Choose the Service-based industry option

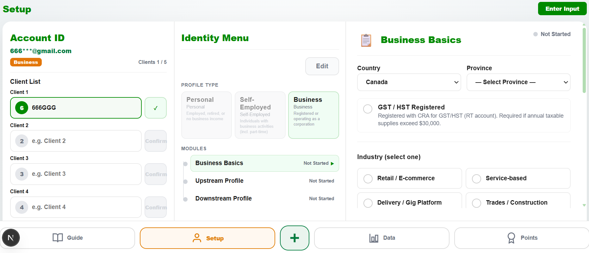tap(476, 179)
